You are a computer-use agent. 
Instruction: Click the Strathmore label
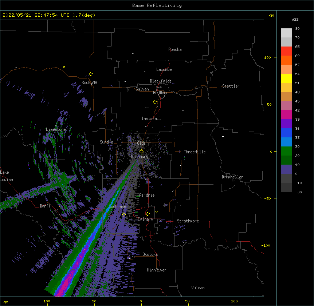point(188,221)
